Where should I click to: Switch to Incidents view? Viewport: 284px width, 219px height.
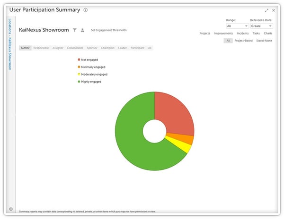point(243,34)
